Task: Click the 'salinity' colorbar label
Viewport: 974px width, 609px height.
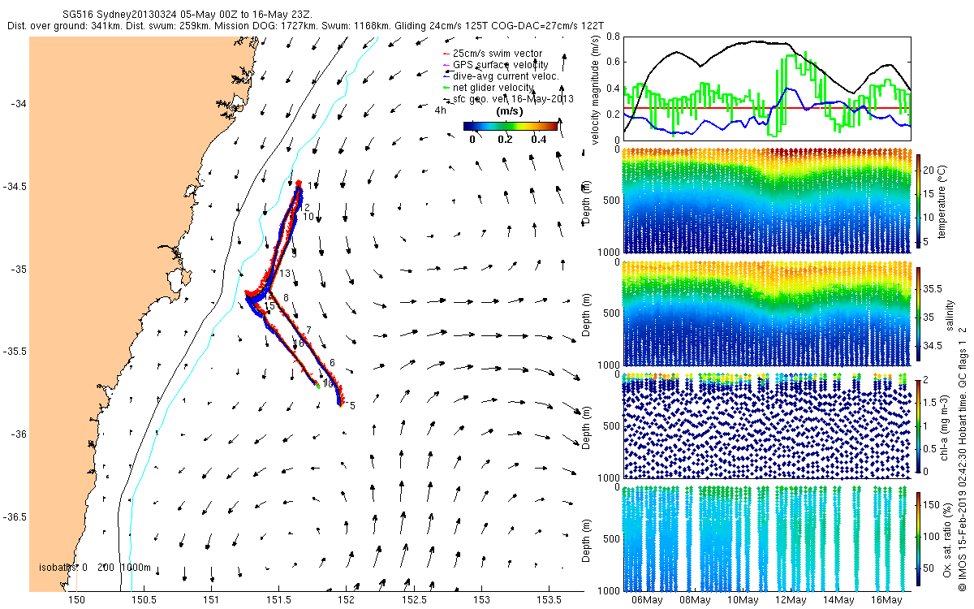Action: [949, 313]
